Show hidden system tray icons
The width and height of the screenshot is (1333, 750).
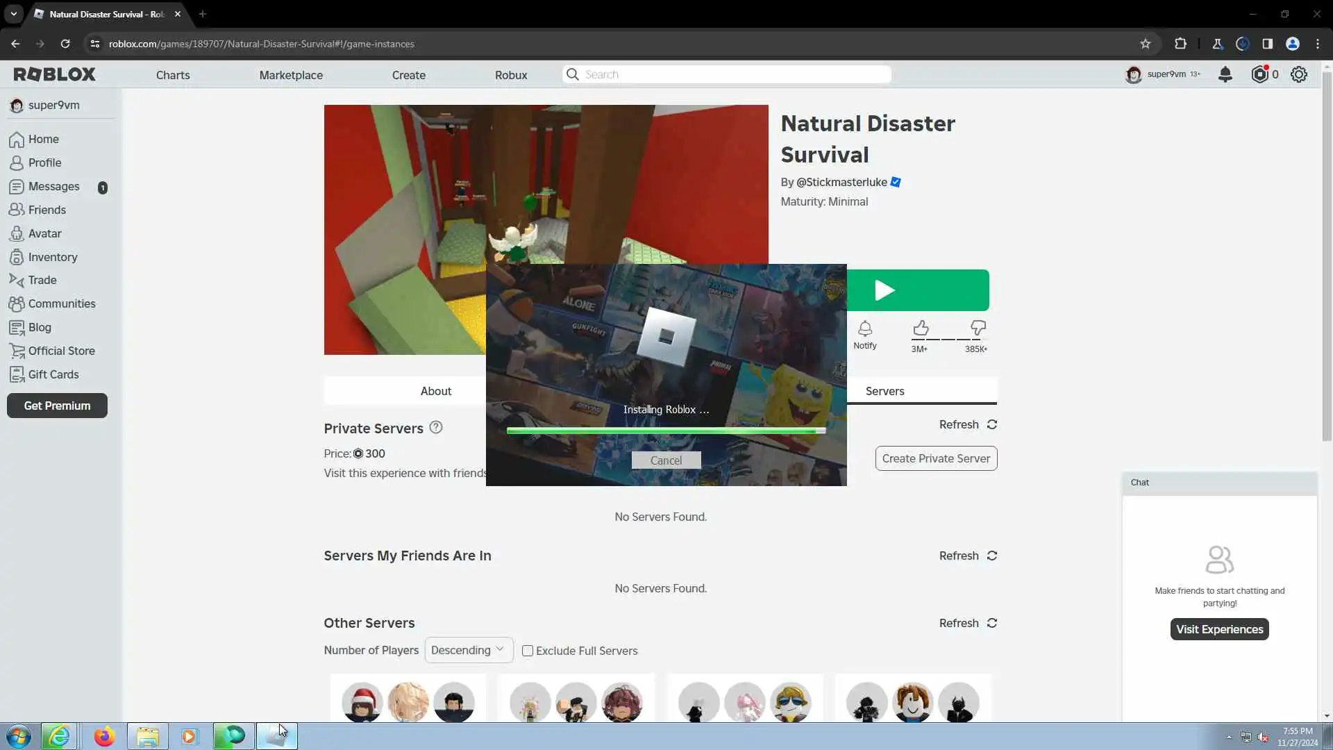pos(1229,737)
